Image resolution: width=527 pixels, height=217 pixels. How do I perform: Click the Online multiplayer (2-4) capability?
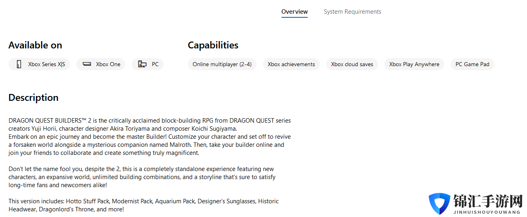[x=222, y=64]
